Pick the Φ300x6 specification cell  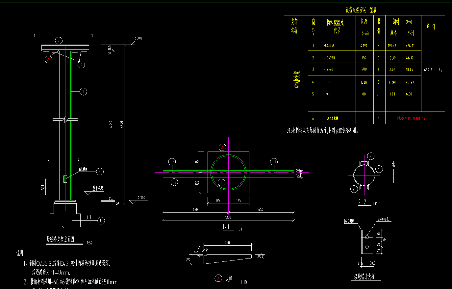click(x=329, y=46)
